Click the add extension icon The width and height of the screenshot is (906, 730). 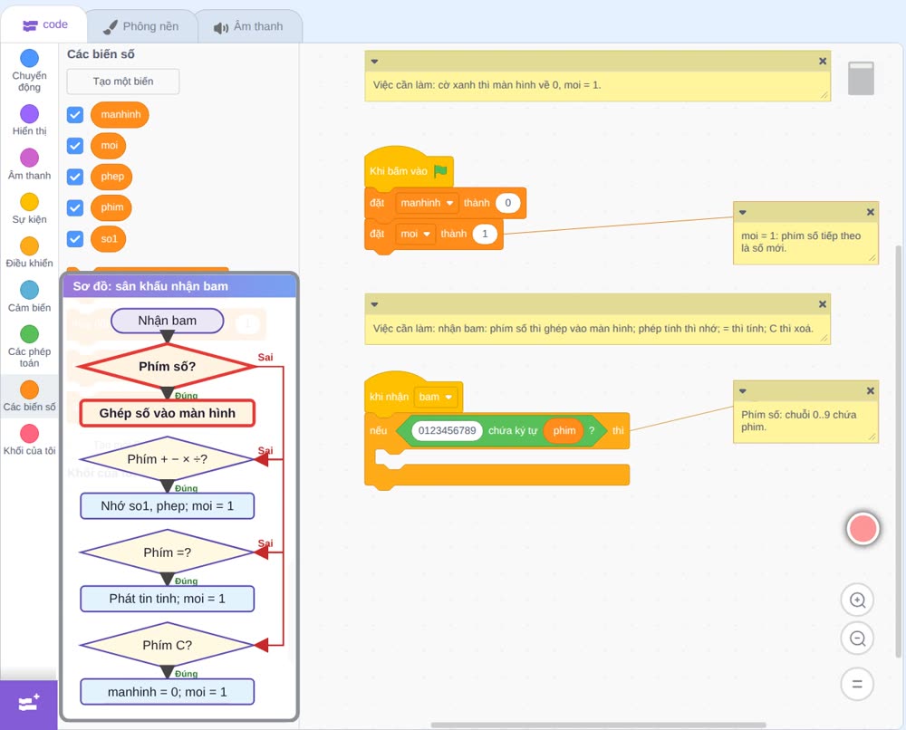pyautogui.click(x=29, y=704)
